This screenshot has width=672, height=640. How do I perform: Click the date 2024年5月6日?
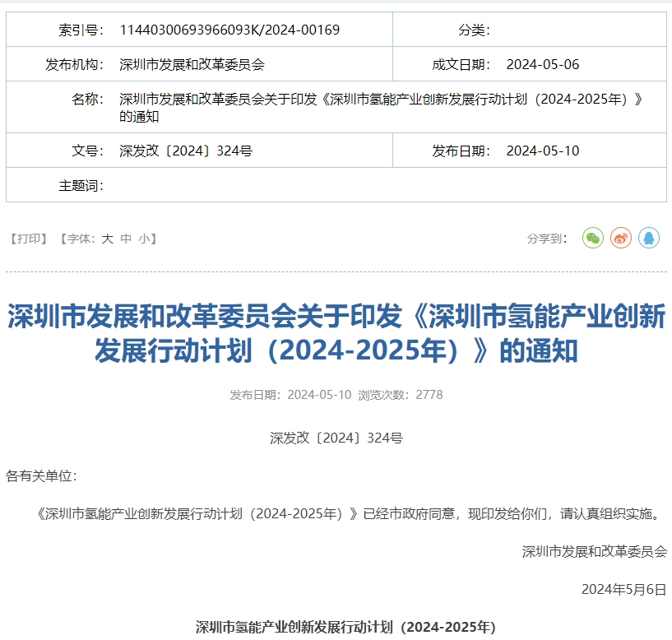coord(624,590)
